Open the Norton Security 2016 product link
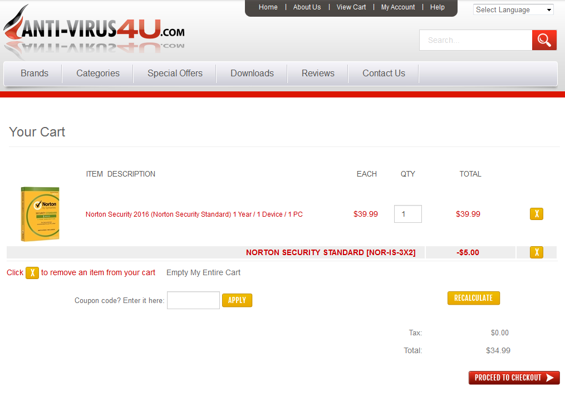This screenshot has height=420, width=565. click(194, 214)
